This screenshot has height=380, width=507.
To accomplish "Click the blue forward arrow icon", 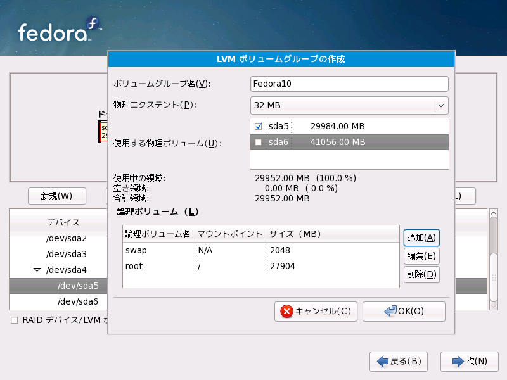I will coord(458,361).
